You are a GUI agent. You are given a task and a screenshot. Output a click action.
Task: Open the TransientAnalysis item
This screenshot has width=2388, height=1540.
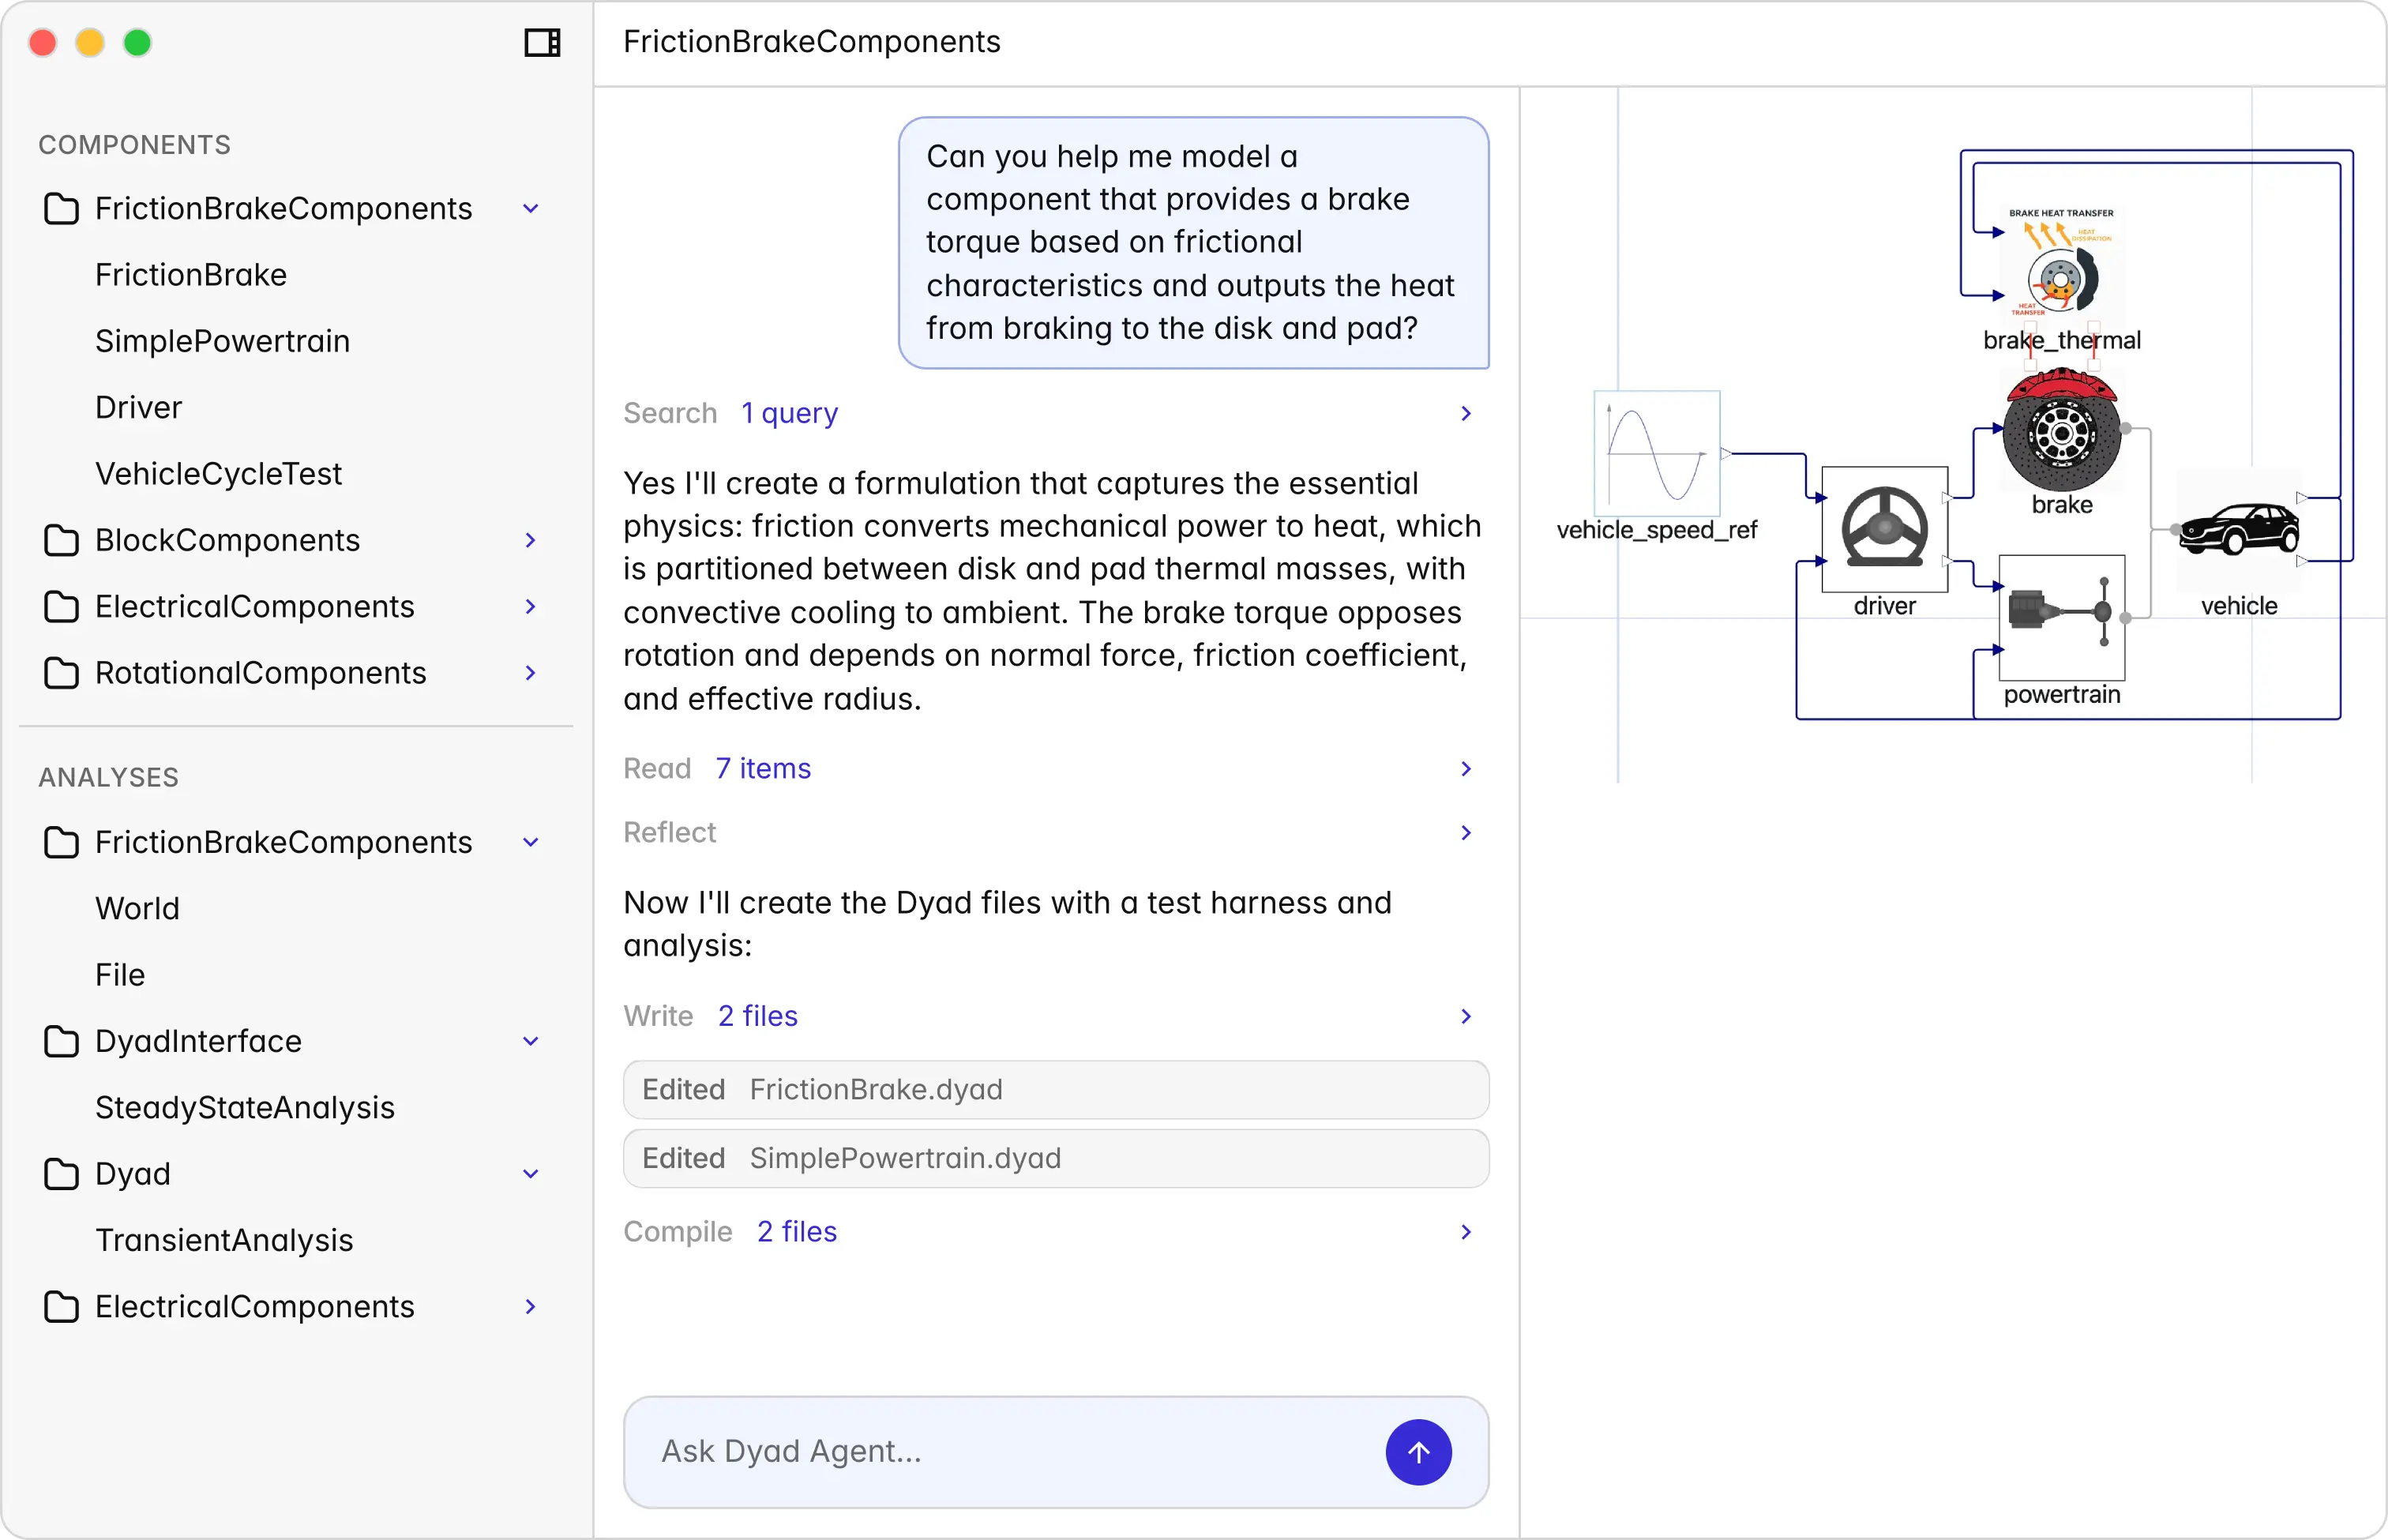coord(224,1240)
